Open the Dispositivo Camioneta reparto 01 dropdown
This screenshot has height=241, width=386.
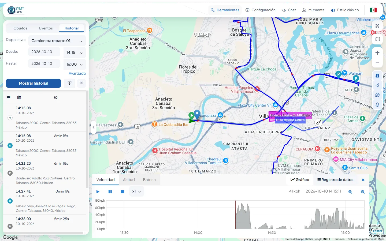click(57, 41)
